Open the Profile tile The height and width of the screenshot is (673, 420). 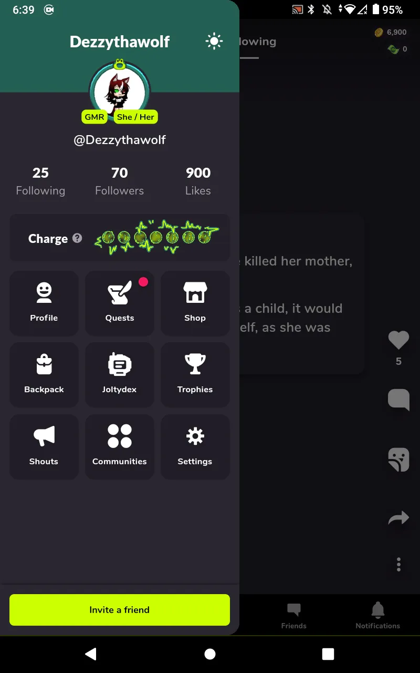click(44, 303)
